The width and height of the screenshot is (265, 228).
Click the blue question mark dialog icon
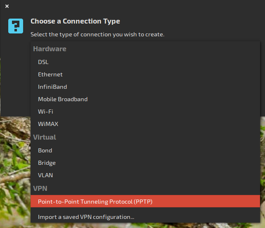[16, 26]
